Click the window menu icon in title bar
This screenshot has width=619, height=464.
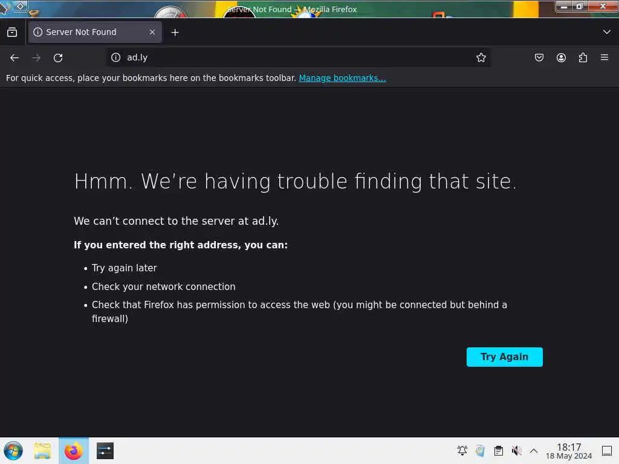(x=4, y=7)
